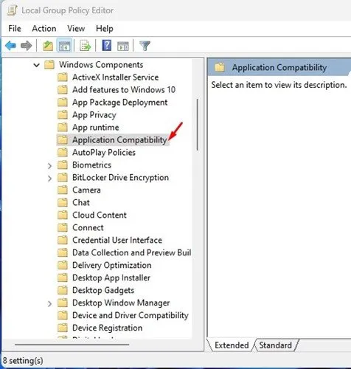The width and height of the screenshot is (351, 369).
Task: Click the Export List toolbar icon
Action: (x=85, y=46)
